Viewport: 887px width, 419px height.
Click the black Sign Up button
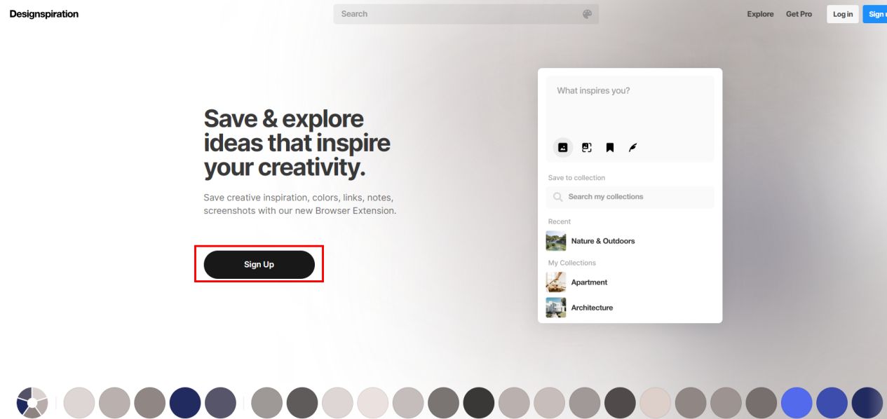click(259, 264)
